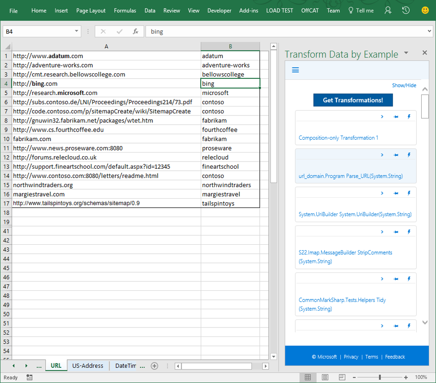Click the Get Transformations! button
Viewport: 436px width, 383px height.
[x=353, y=100]
